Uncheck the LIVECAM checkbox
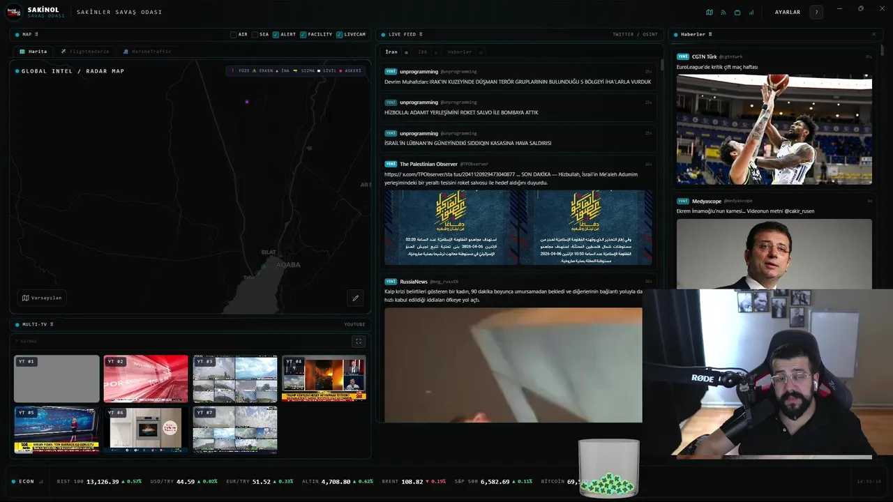The image size is (893, 502). click(339, 34)
